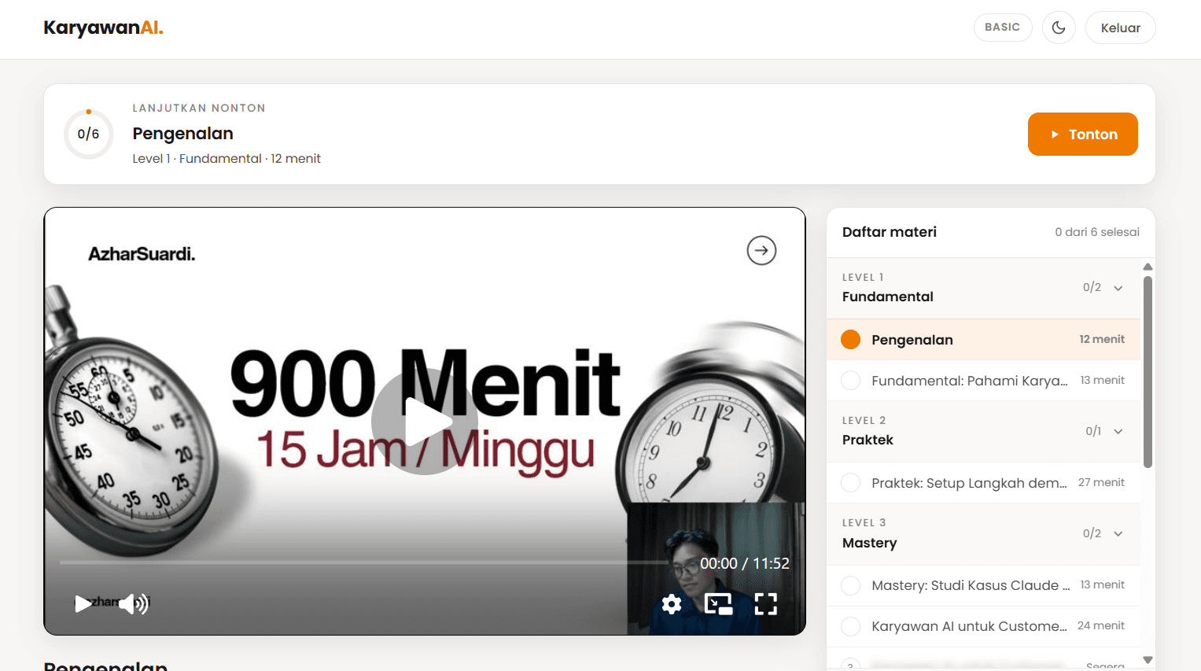Click the BASIC plan badge
The image size is (1201, 671).
tap(1003, 28)
